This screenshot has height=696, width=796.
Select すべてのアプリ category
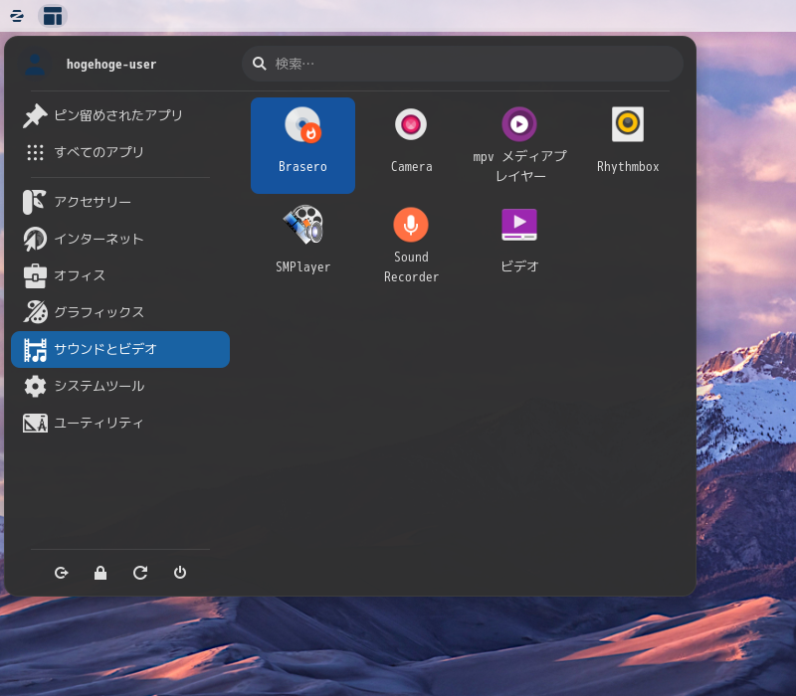tap(120, 152)
